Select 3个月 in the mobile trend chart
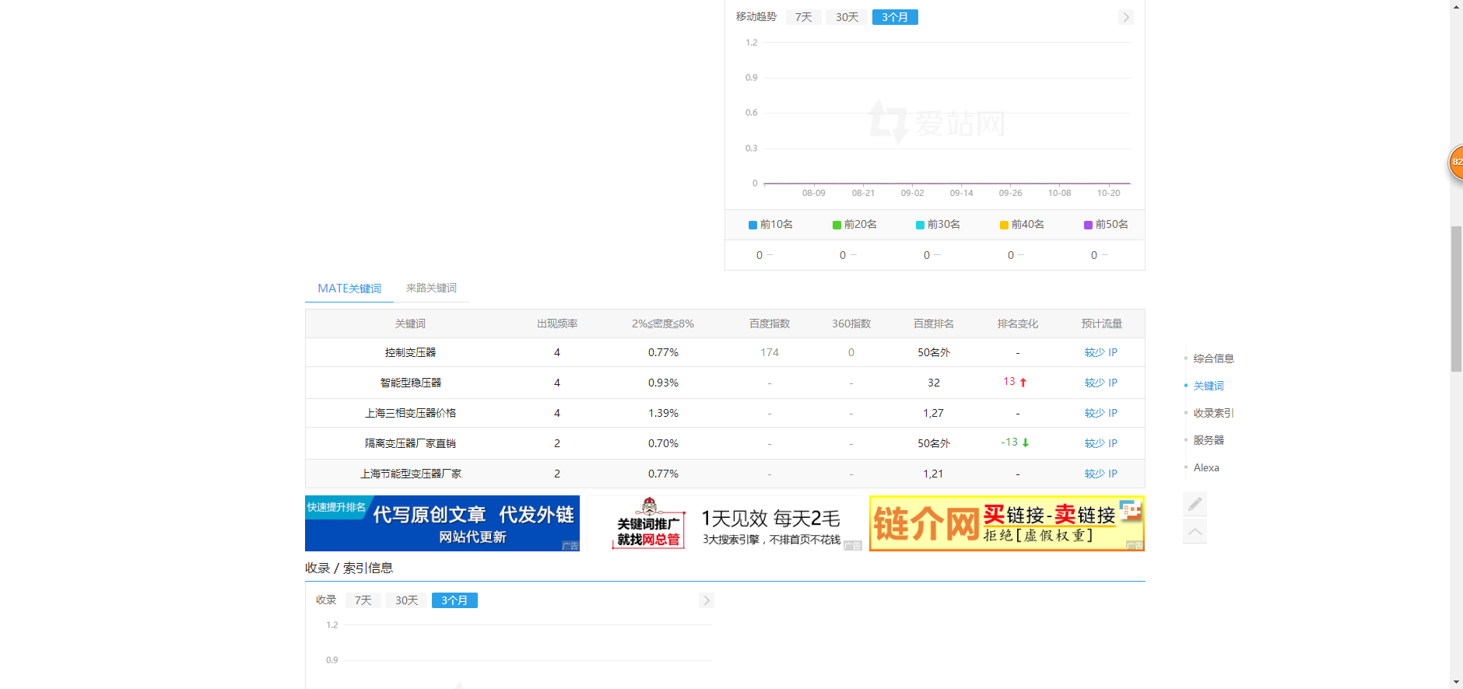The image size is (1463, 689). coord(895,17)
